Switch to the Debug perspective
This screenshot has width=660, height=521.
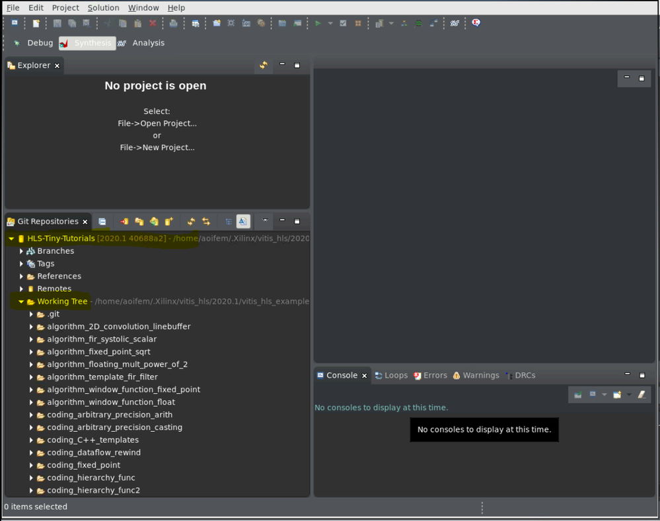click(x=33, y=43)
